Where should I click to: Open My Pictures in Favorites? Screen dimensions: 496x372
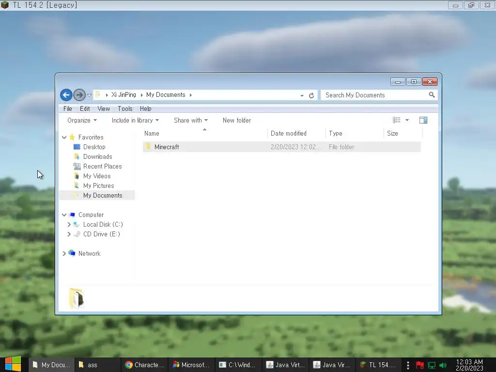point(98,186)
